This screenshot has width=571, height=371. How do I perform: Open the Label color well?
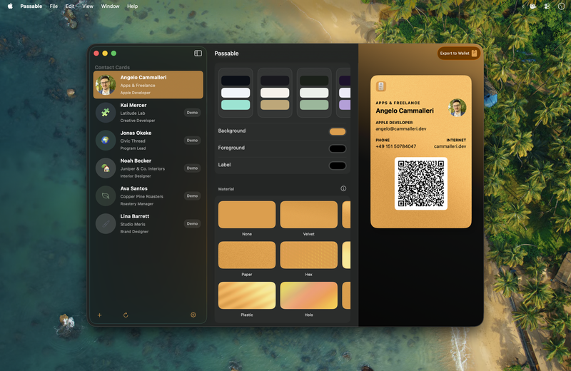pyautogui.click(x=338, y=166)
